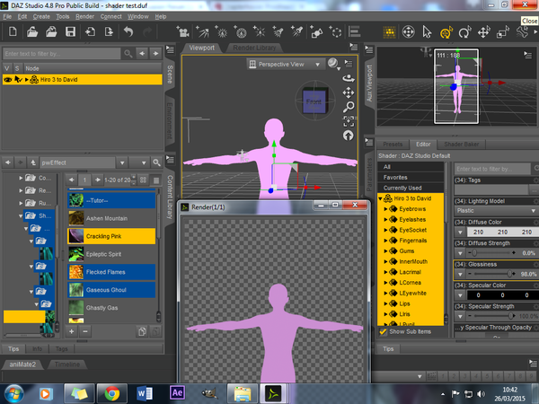
Task: Select the Ashen Mountain shader thumbnail
Action: pos(76,218)
